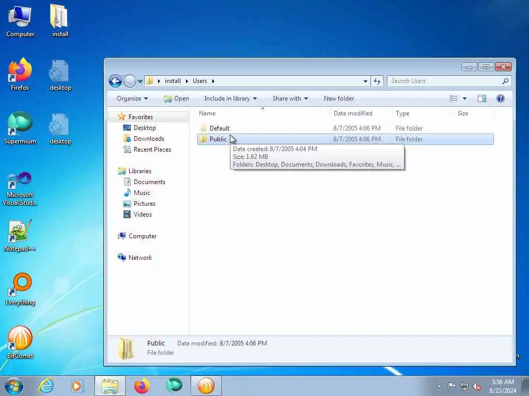Select the Supermium desktop shortcut
Viewport: 529px width, 396px height.
[x=20, y=128]
